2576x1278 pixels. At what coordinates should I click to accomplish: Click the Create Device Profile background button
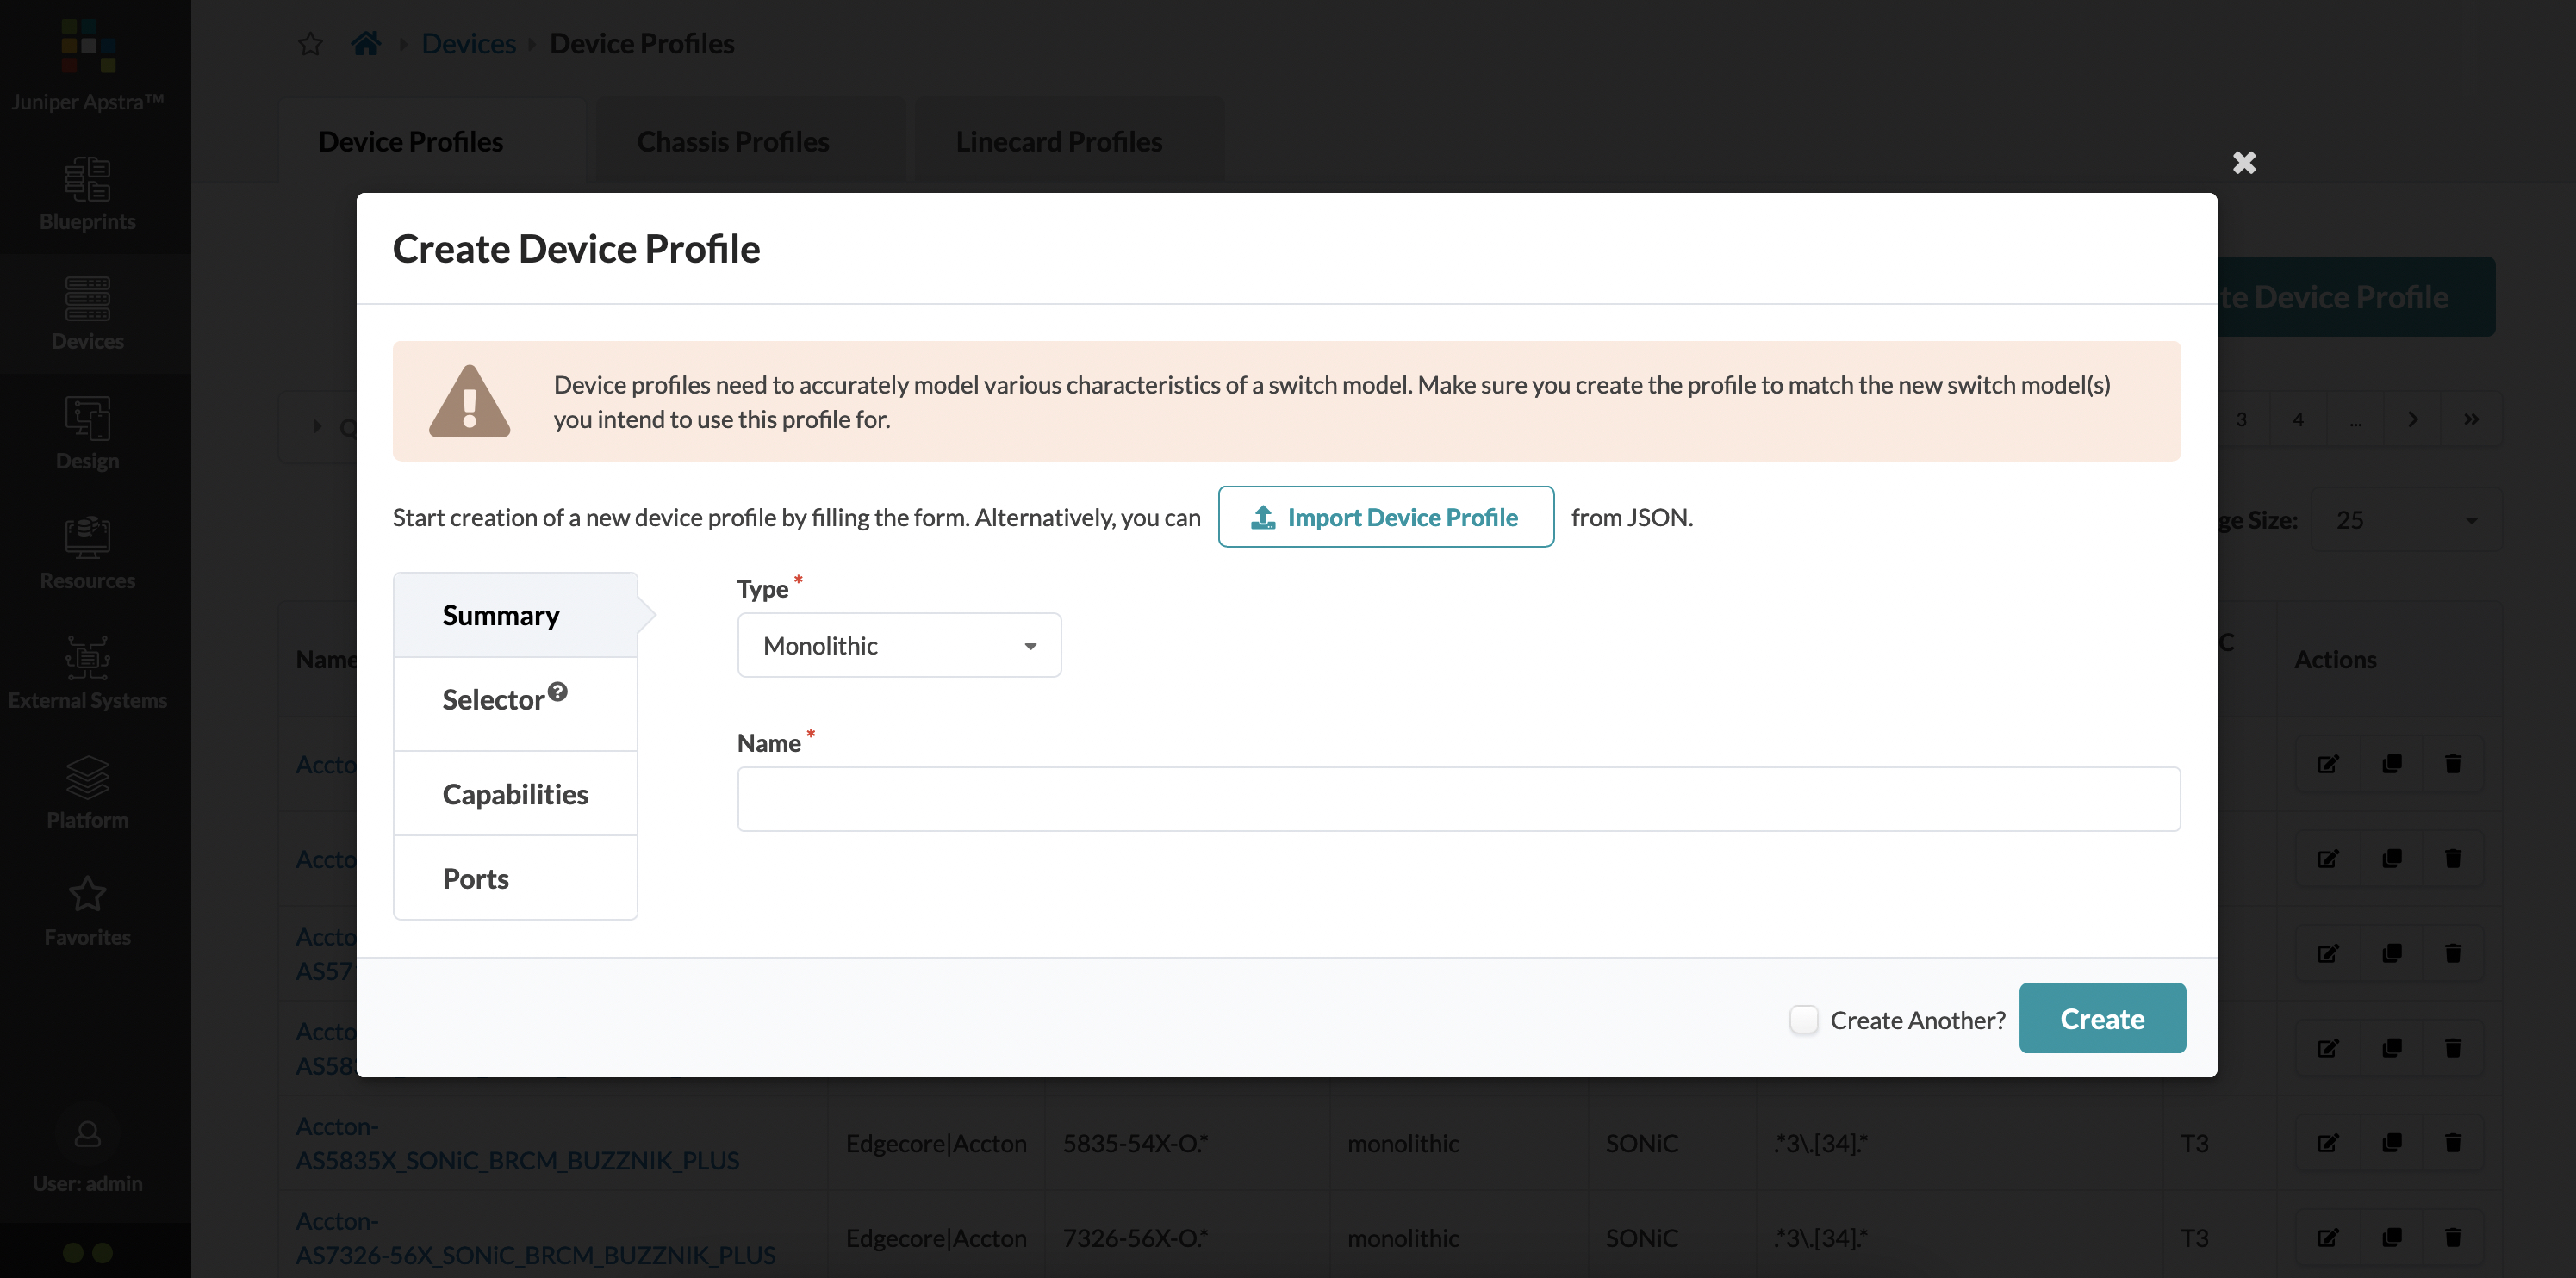(2355, 297)
